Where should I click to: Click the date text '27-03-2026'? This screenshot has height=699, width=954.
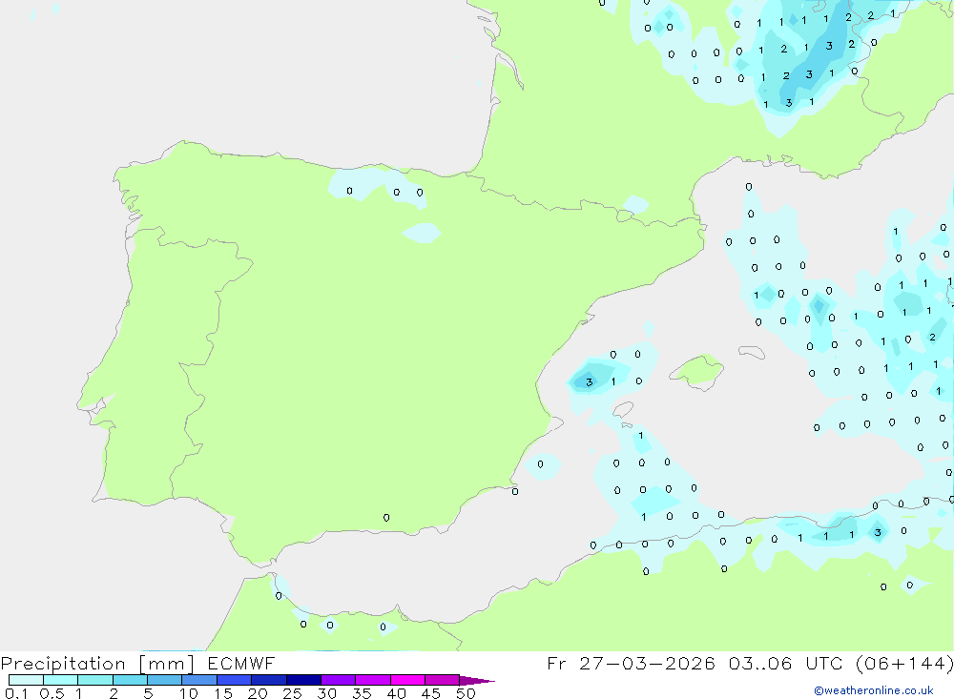(x=647, y=663)
